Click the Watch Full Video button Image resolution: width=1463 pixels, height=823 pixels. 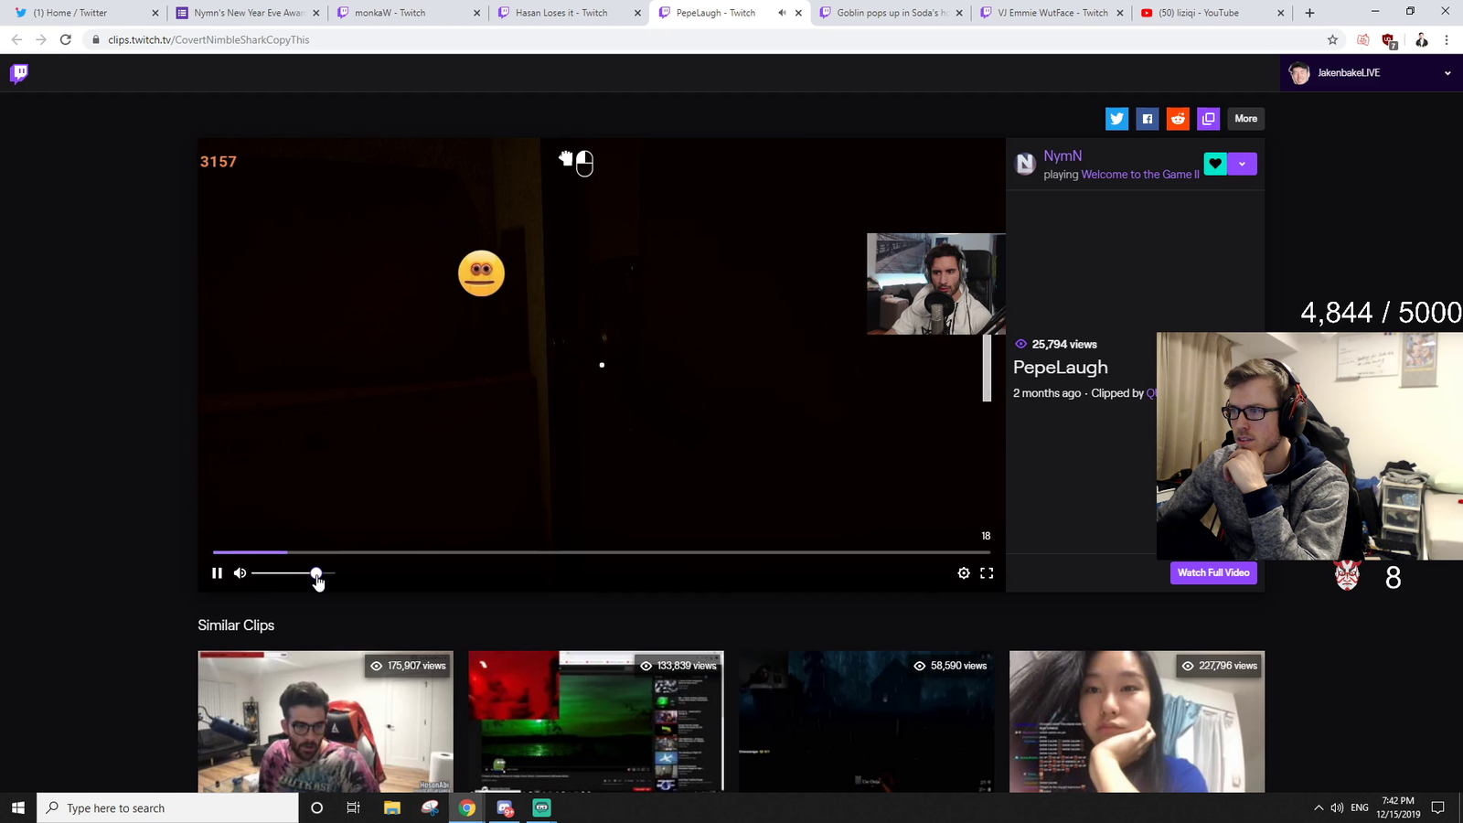pos(1213,572)
